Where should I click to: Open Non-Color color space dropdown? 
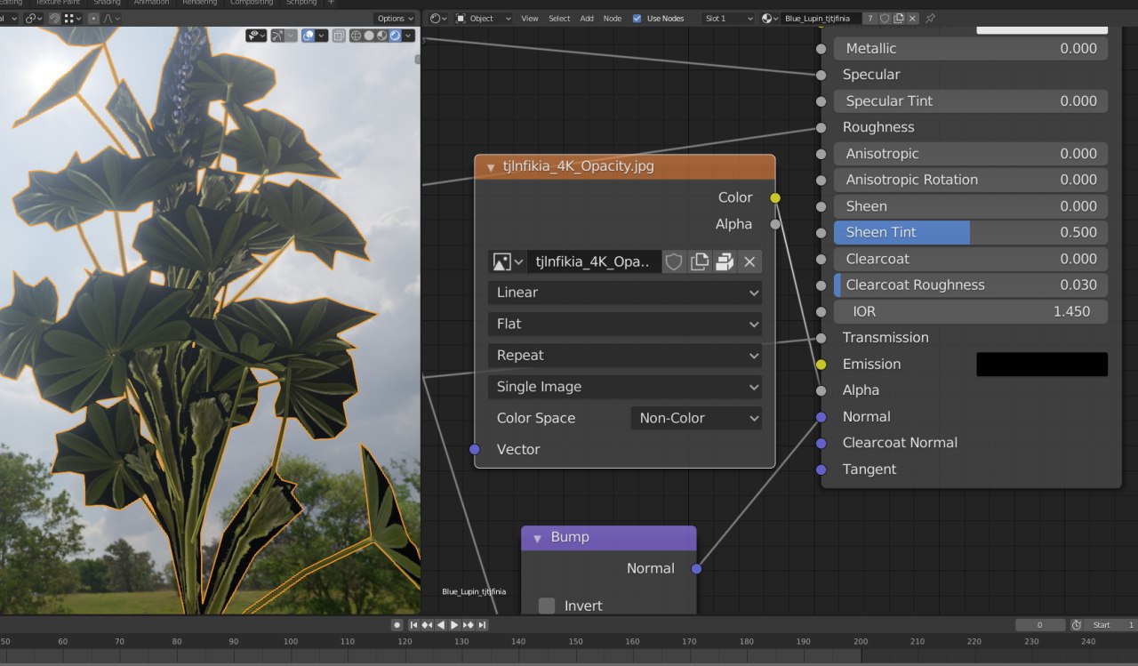(x=696, y=418)
